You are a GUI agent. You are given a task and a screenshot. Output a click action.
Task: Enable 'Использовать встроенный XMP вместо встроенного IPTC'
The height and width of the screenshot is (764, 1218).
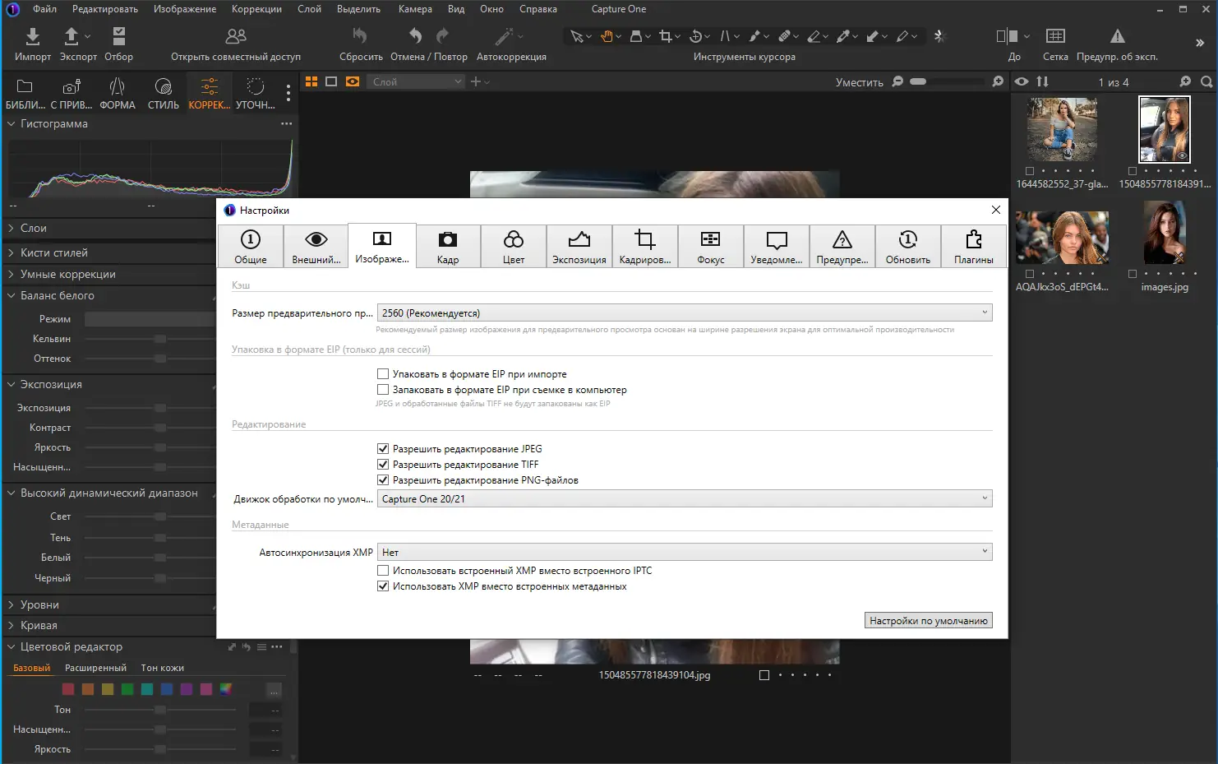(x=383, y=571)
